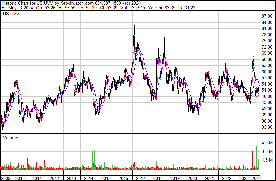Click the 4.5 M volume axis label
The height and width of the screenshot is (181, 276).
coord(267,143)
